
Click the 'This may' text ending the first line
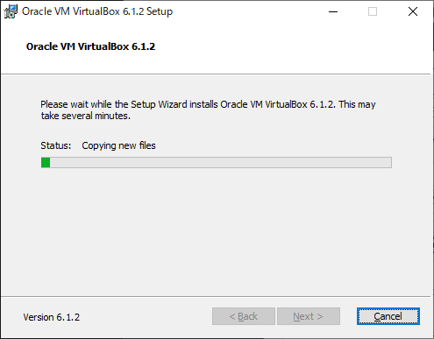pos(357,104)
